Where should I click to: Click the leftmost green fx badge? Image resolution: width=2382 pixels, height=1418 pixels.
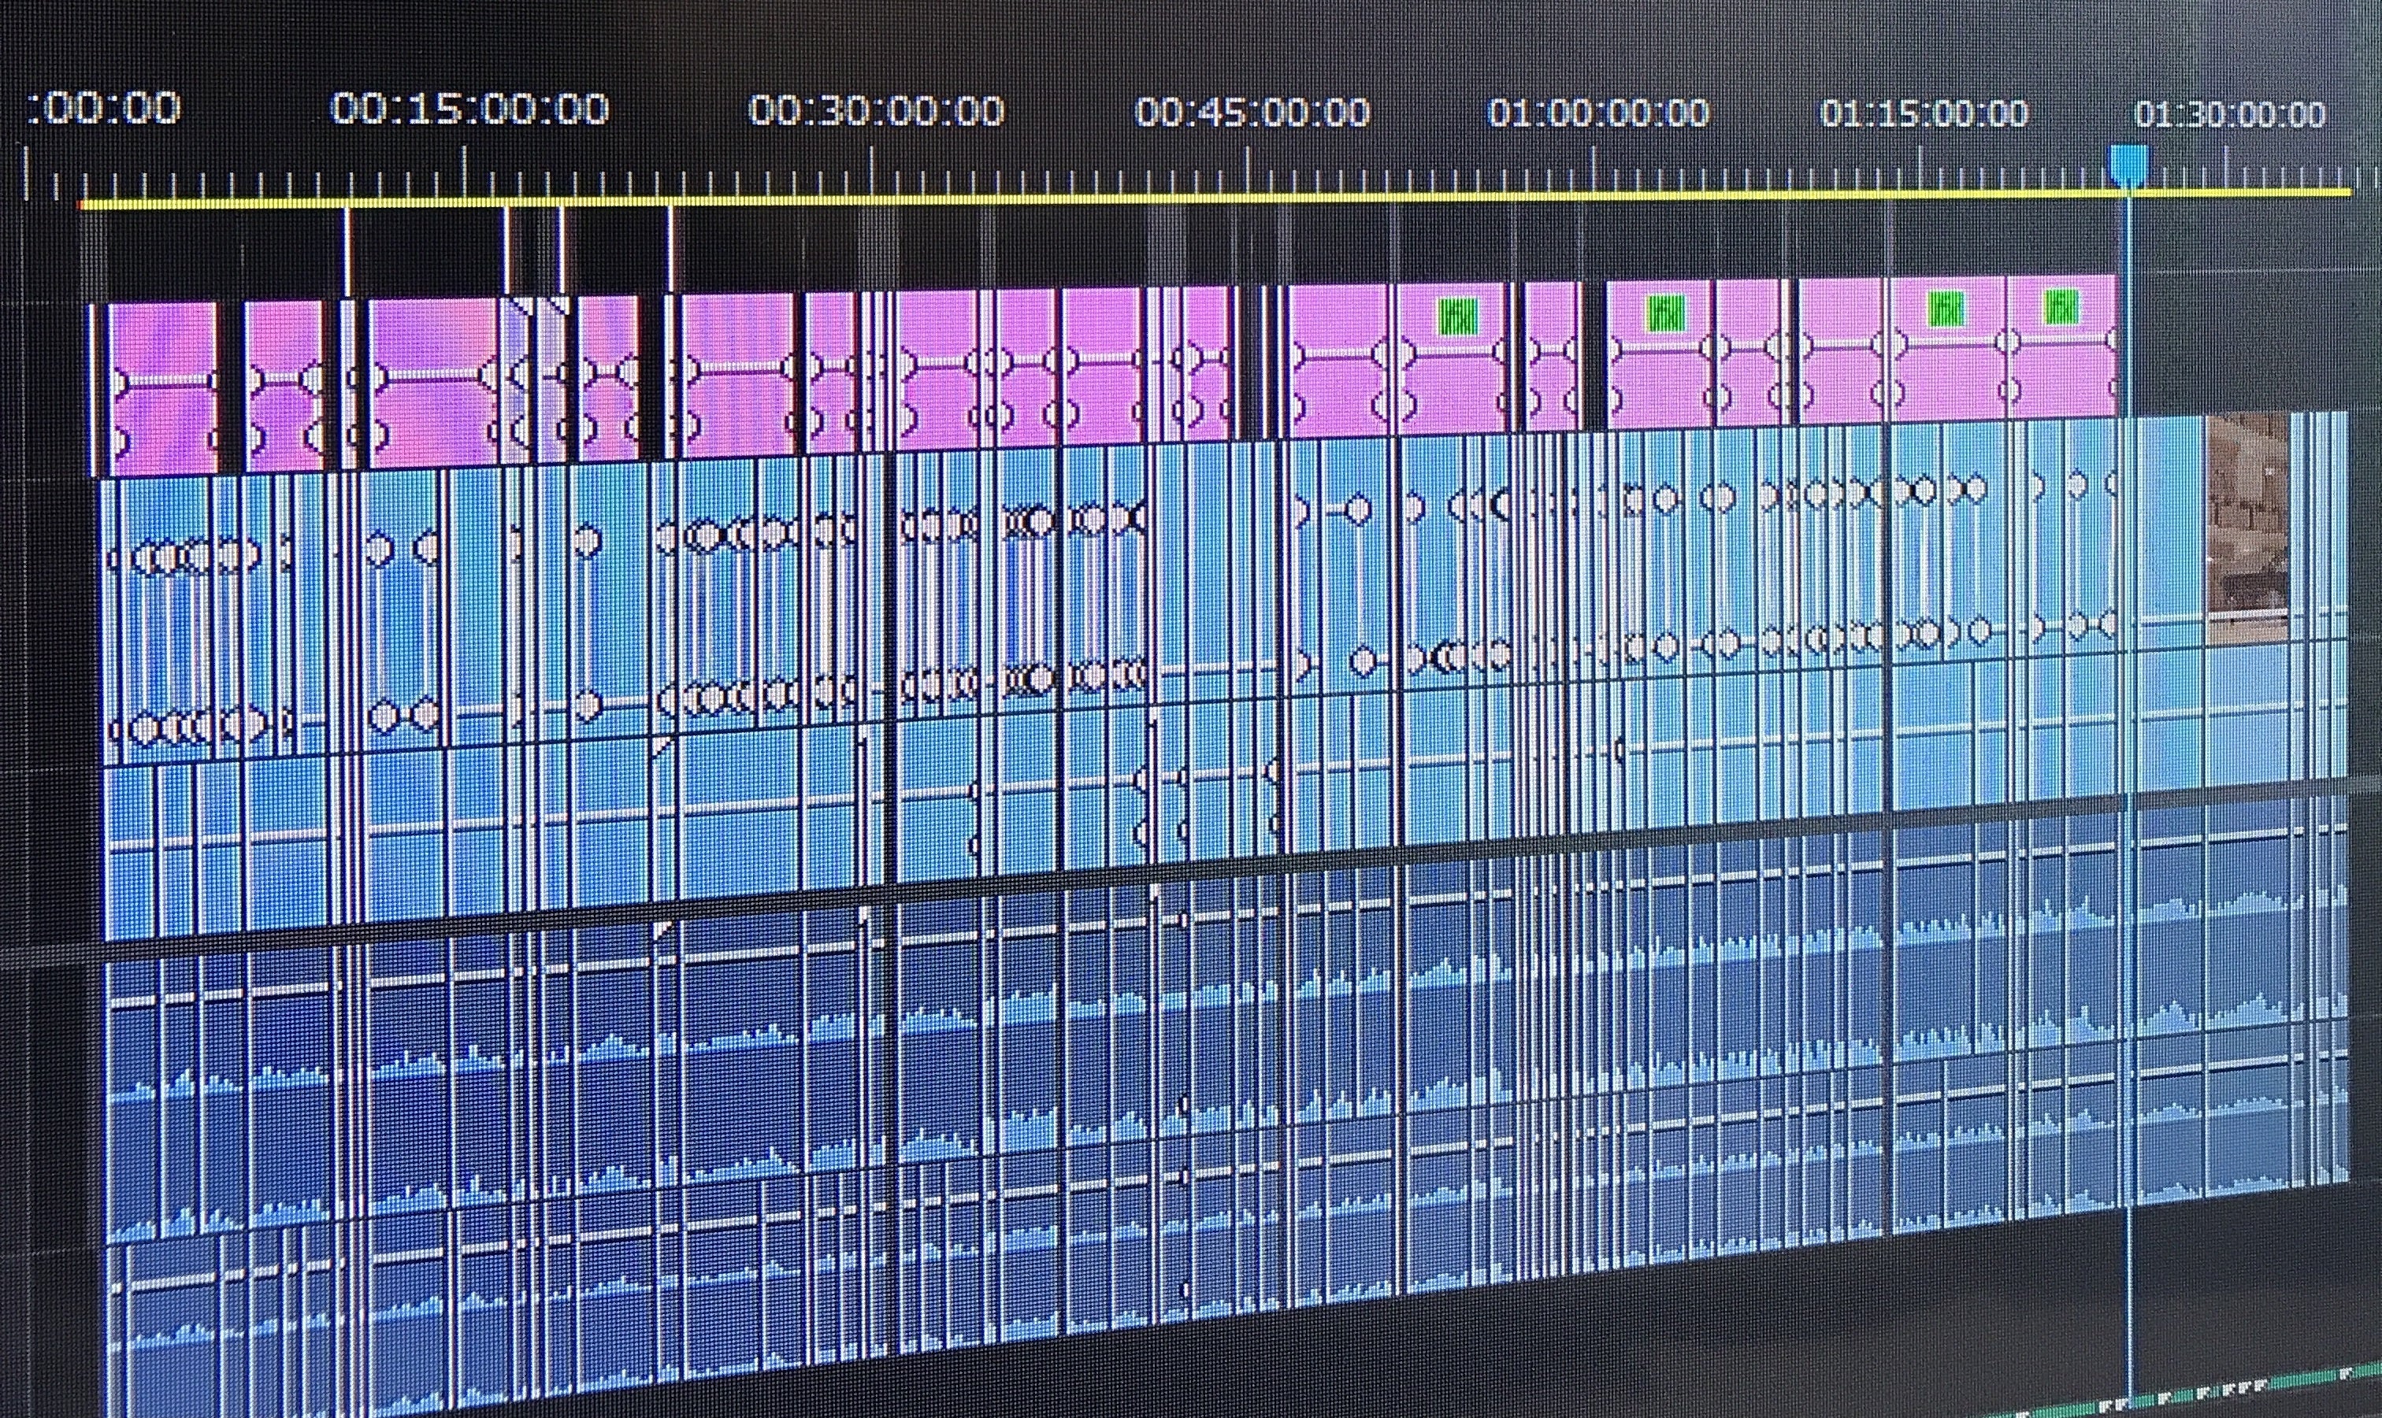(1458, 317)
